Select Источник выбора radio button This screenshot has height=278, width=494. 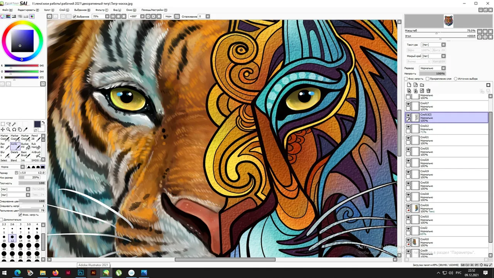pyautogui.click(x=456, y=79)
